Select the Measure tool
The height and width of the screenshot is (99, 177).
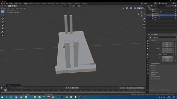click(x=2, y=35)
